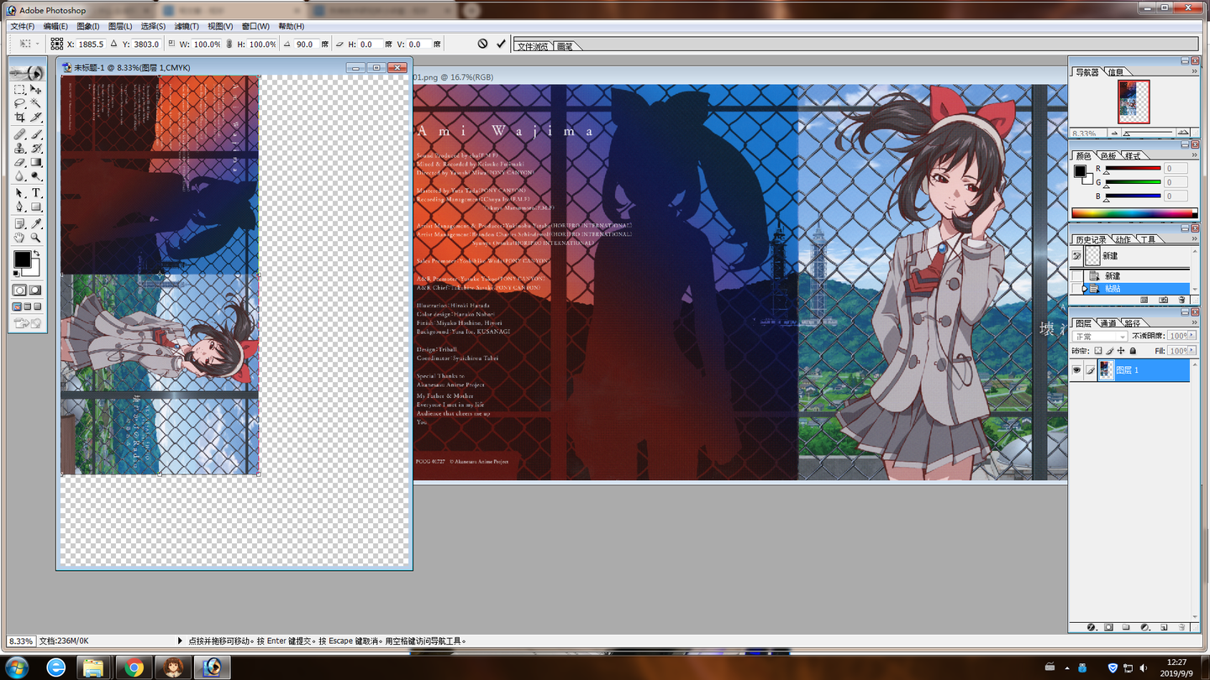Switch to the 色板 tab
The image size is (1210, 680).
[1108, 156]
